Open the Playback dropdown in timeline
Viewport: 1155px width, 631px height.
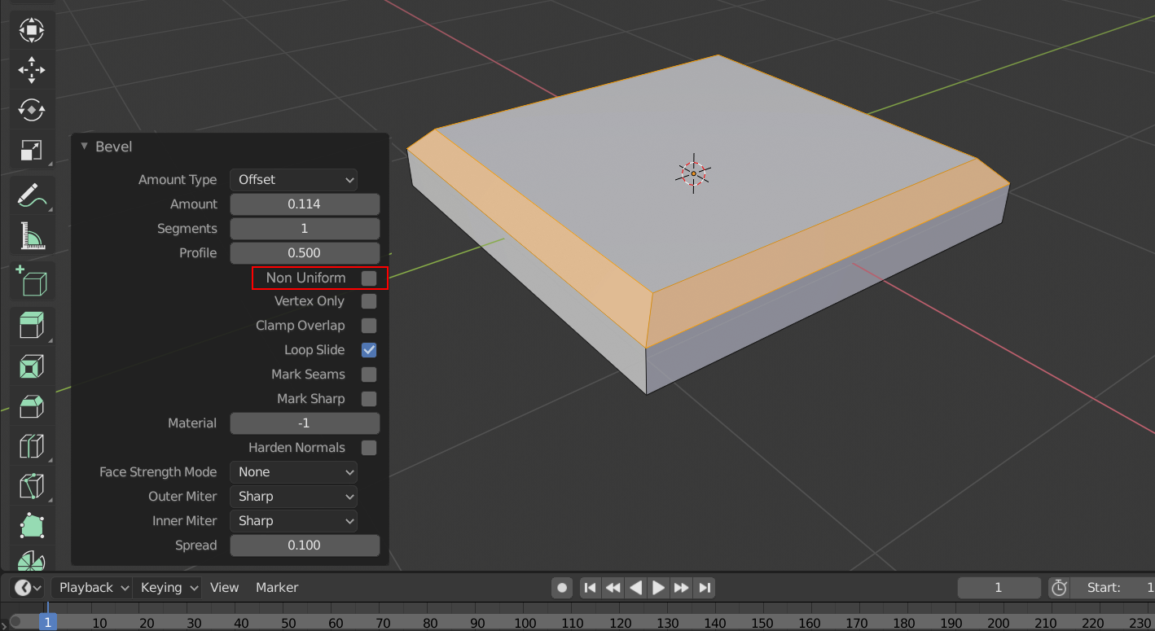[92, 587]
